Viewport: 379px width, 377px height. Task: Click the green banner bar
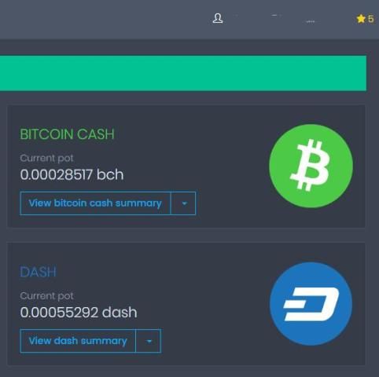[x=183, y=73]
